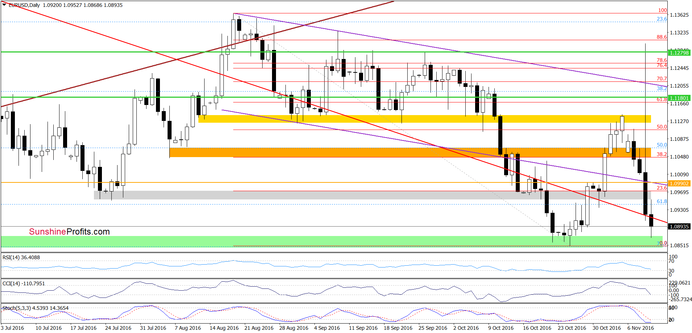
Task: Click the RSI(14) 36.4088 indicator label
Action: [x=21, y=257]
